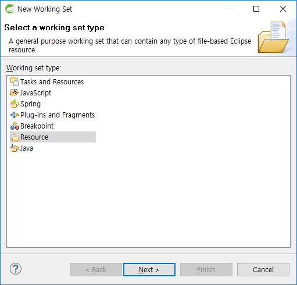Click the Next button
This screenshot has width=297, height=285.
tap(149, 270)
